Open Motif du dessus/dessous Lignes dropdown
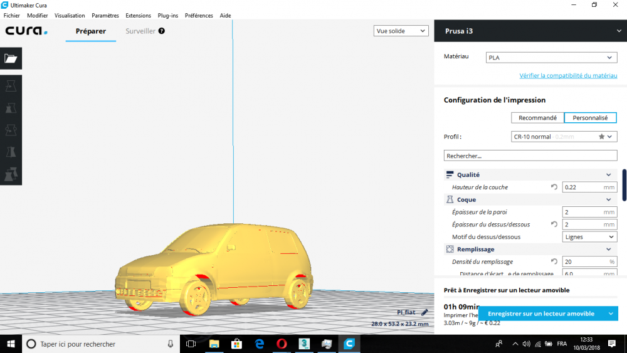Viewport: 627px width, 353px height. click(x=590, y=236)
